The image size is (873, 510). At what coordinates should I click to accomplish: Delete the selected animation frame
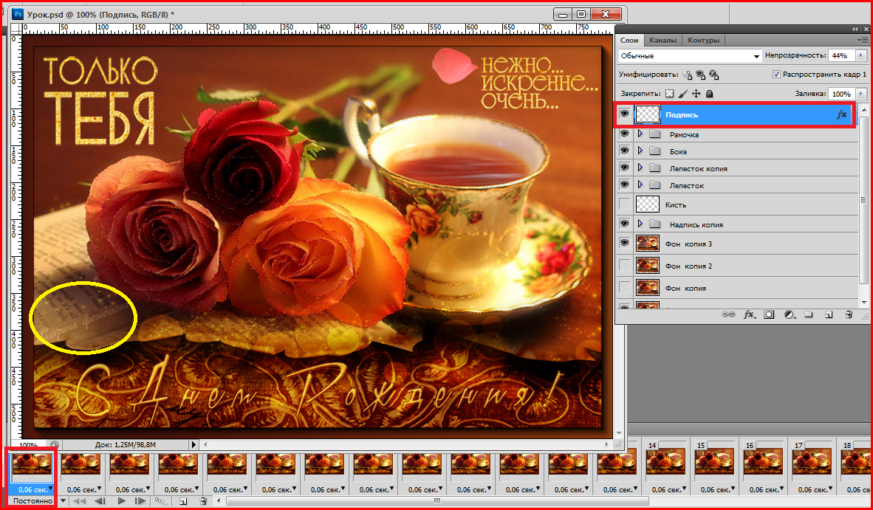pos(203,501)
